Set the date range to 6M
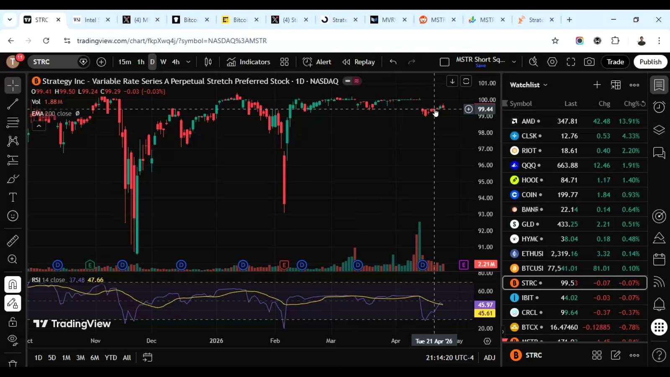The image size is (670, 377). coord(95,357)
